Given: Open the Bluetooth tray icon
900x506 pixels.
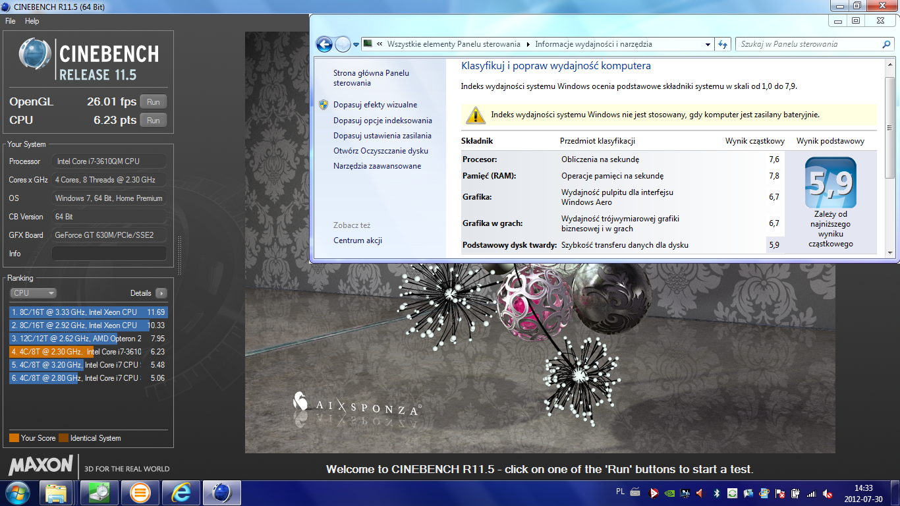Looking at the screenshot, I should click(x=716, y=493).
